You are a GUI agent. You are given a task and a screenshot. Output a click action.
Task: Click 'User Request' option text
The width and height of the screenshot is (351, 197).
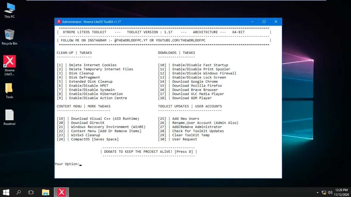[x=185, y=139]
